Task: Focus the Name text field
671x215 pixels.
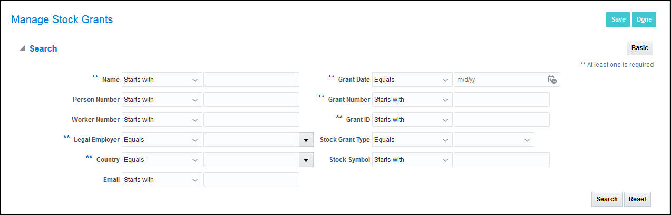Action: (x=251, y=80)
